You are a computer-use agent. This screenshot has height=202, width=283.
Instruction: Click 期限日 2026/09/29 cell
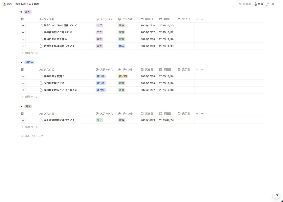tap(167, 120)
